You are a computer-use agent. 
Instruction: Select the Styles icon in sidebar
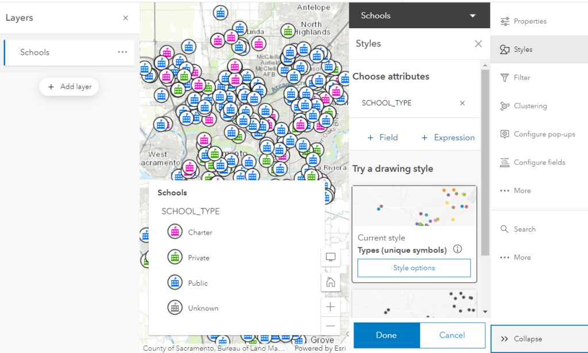[505, 49]
